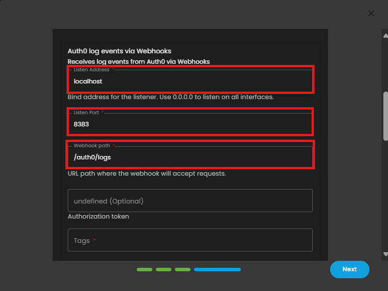This screenshot has width=388, height=291.
Task: Click 'Receives log events from Auth0 via Webhooks' text
Action: click(x=138, y=61)
